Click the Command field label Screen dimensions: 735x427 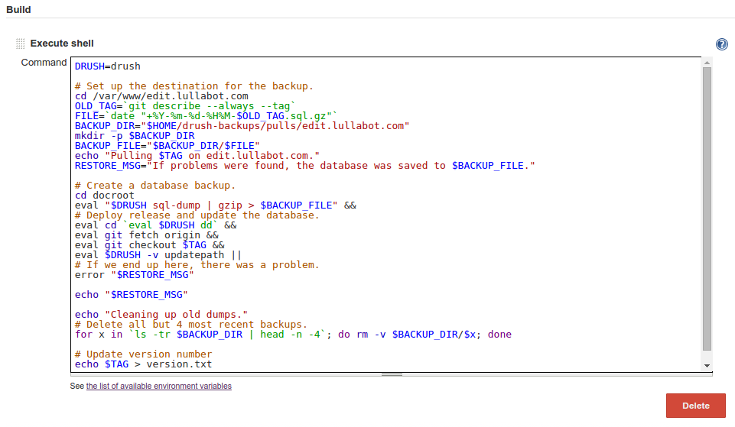[44, 63]
